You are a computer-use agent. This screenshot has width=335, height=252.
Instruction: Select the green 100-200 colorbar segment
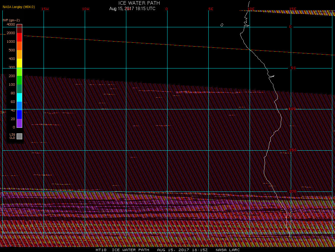coord(20,80)
